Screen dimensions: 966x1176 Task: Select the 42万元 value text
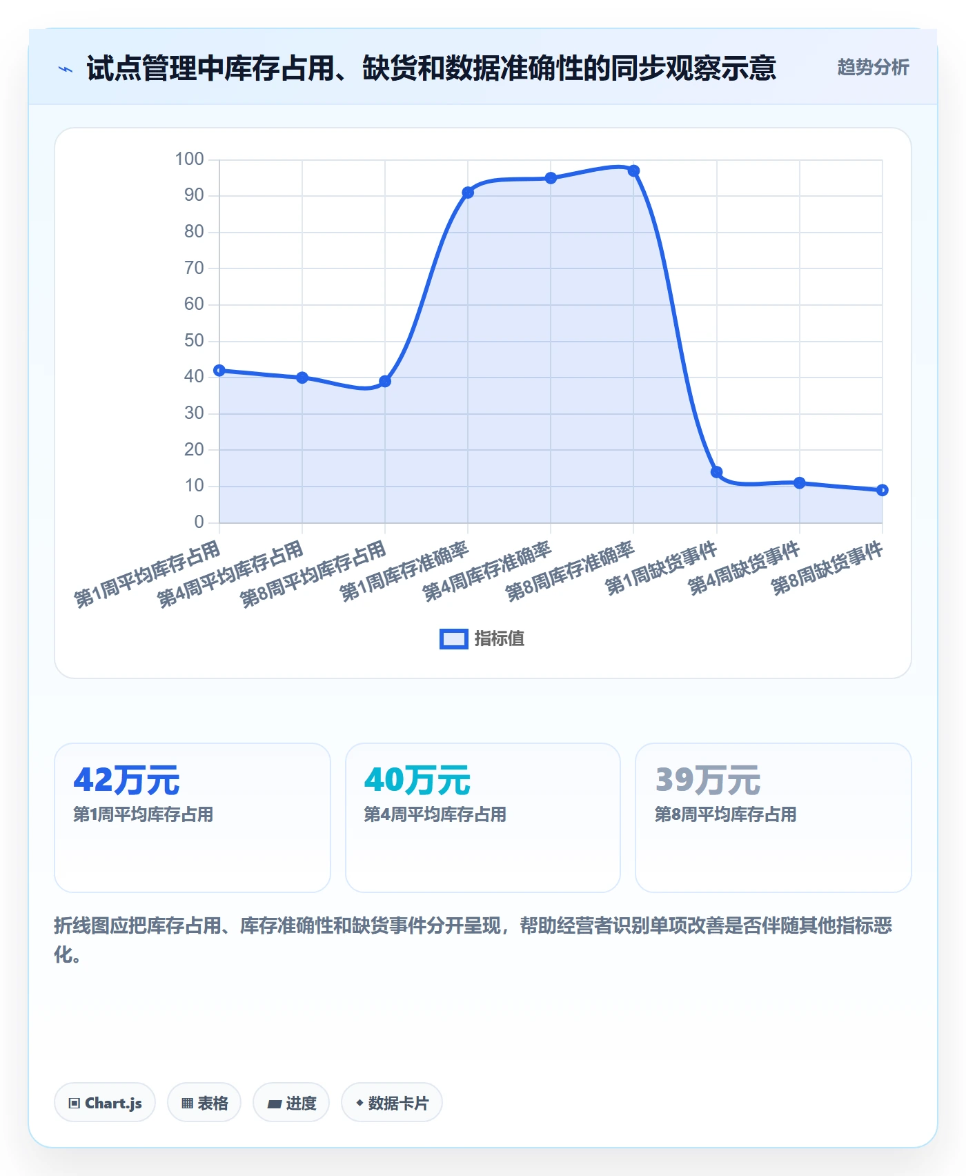coord(126,780)
